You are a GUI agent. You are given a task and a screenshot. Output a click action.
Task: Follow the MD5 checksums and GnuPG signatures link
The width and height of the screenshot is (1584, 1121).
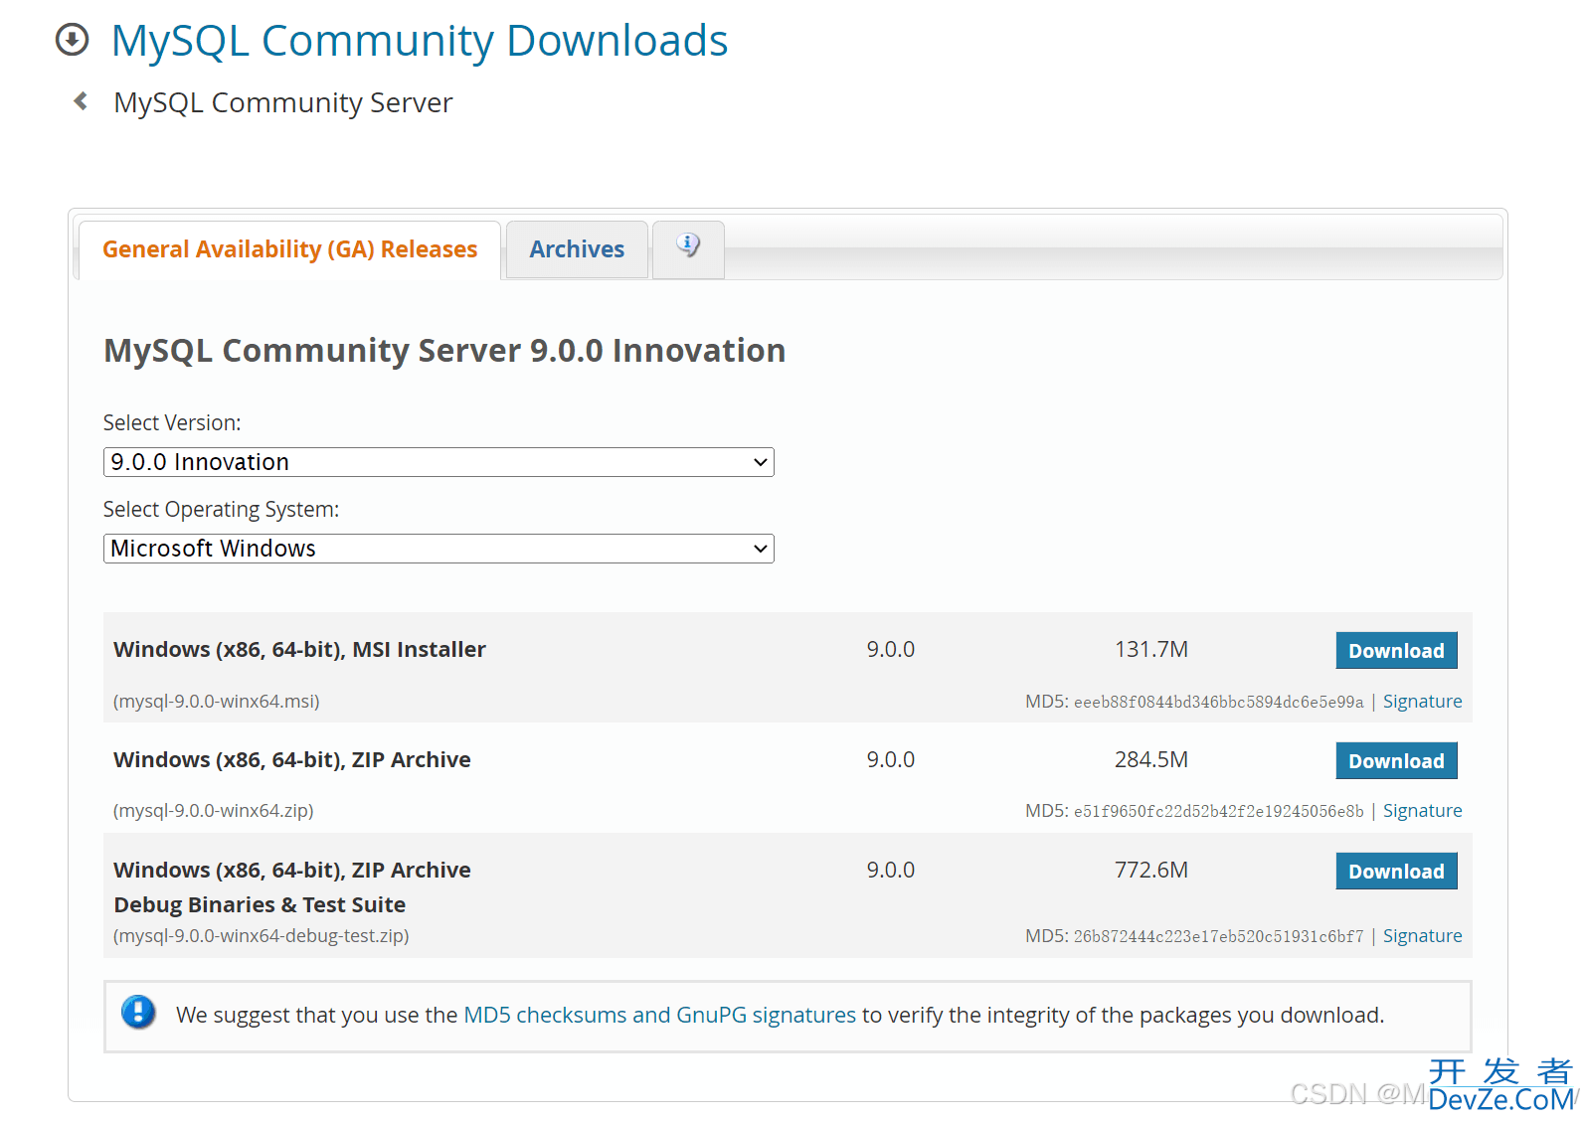(660, 1015)
